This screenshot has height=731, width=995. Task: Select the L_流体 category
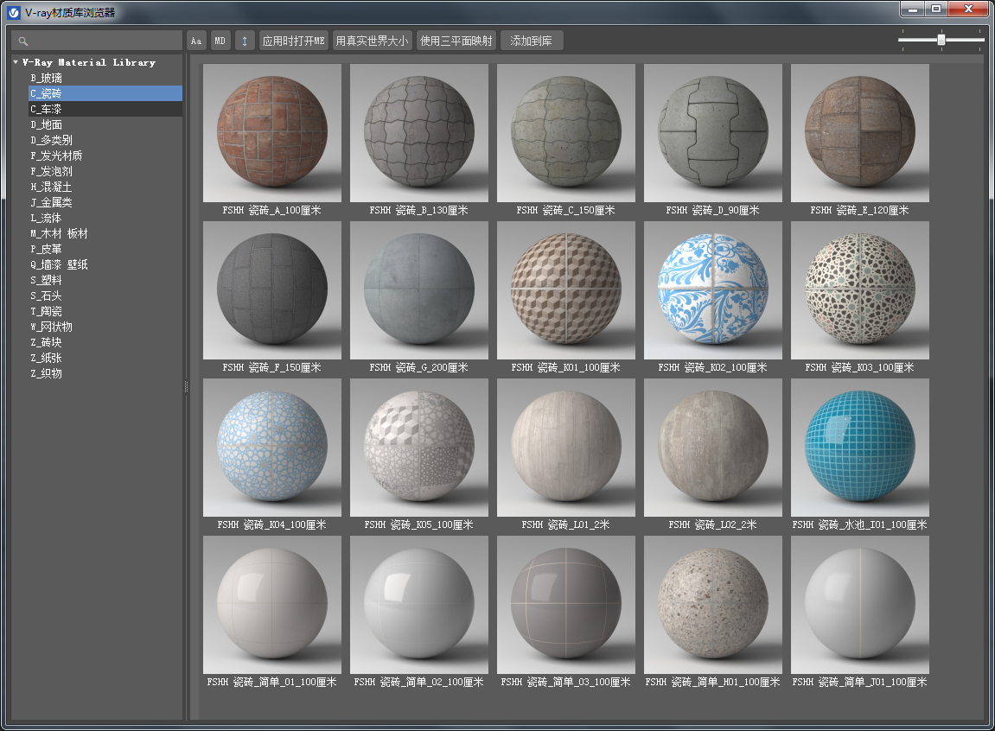[x=47, y=218]
